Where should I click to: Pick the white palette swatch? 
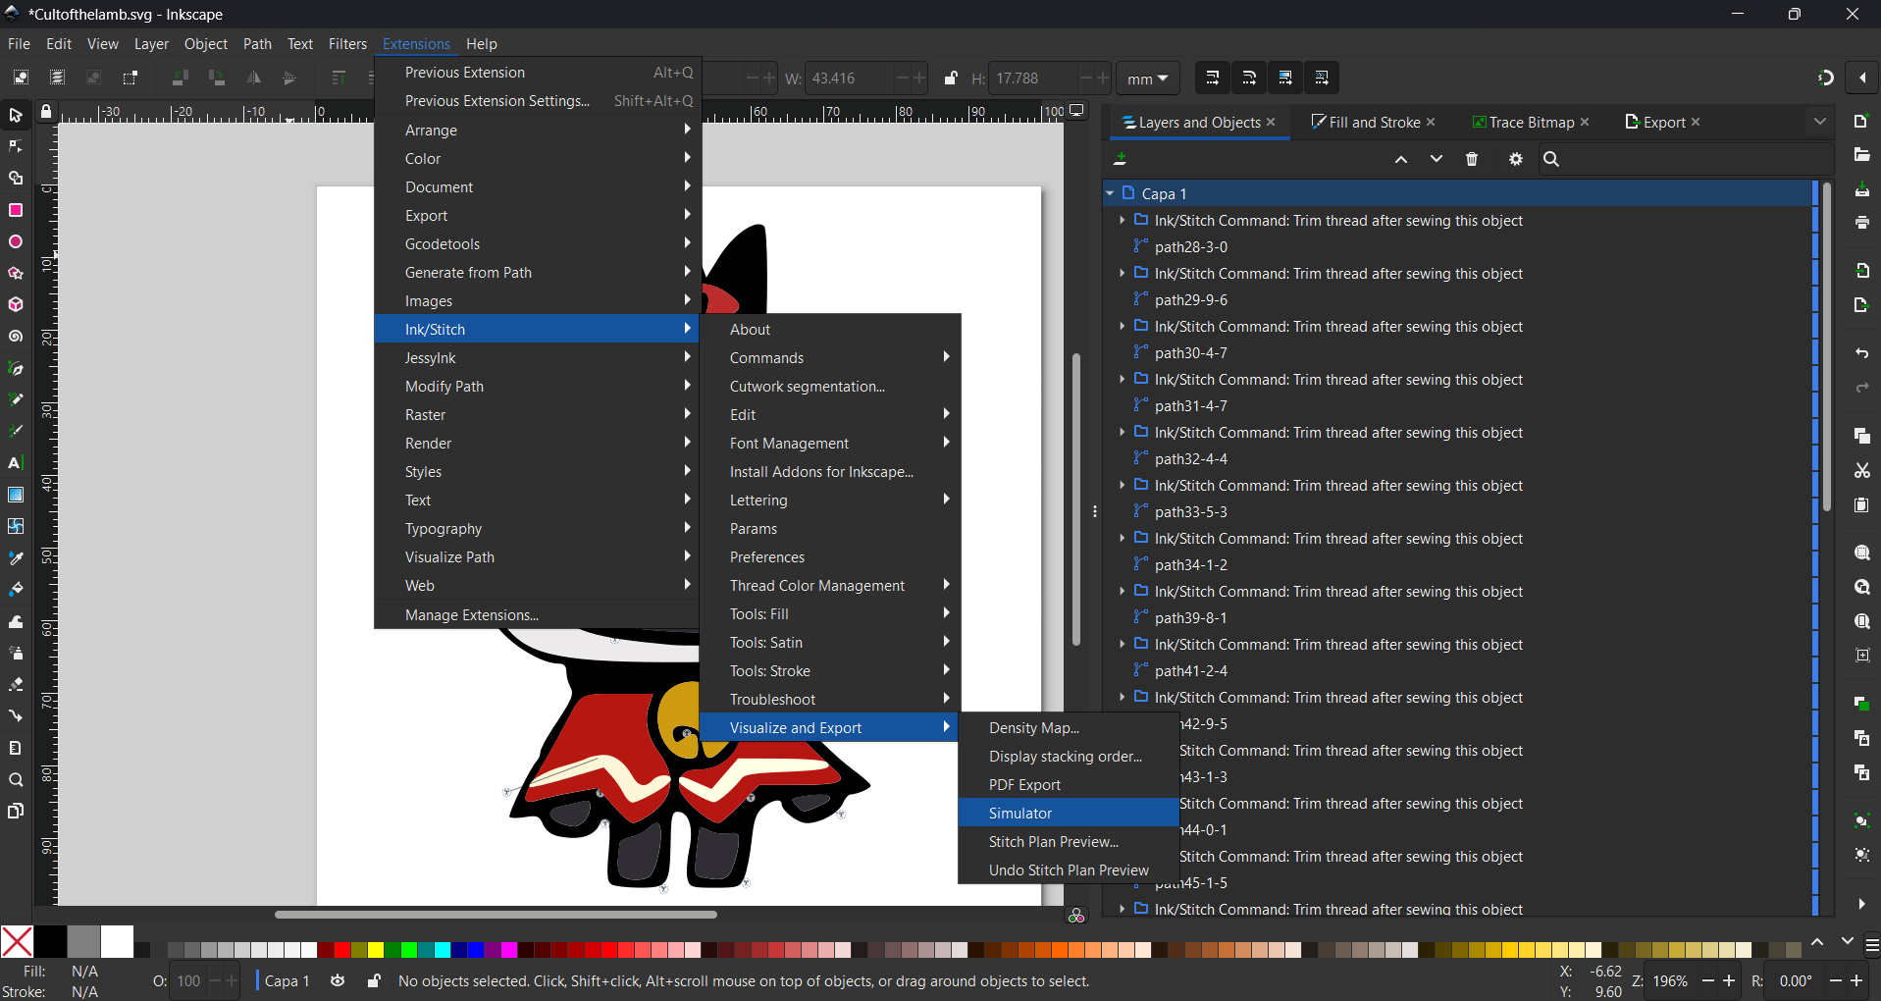[x=118, y=941]
